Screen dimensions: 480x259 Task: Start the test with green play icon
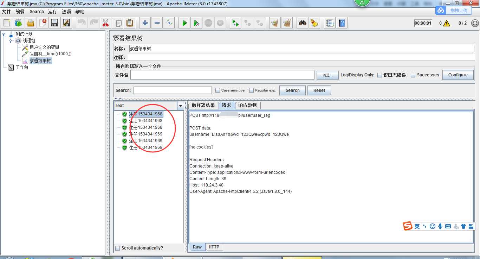click(x=184, y=23)
